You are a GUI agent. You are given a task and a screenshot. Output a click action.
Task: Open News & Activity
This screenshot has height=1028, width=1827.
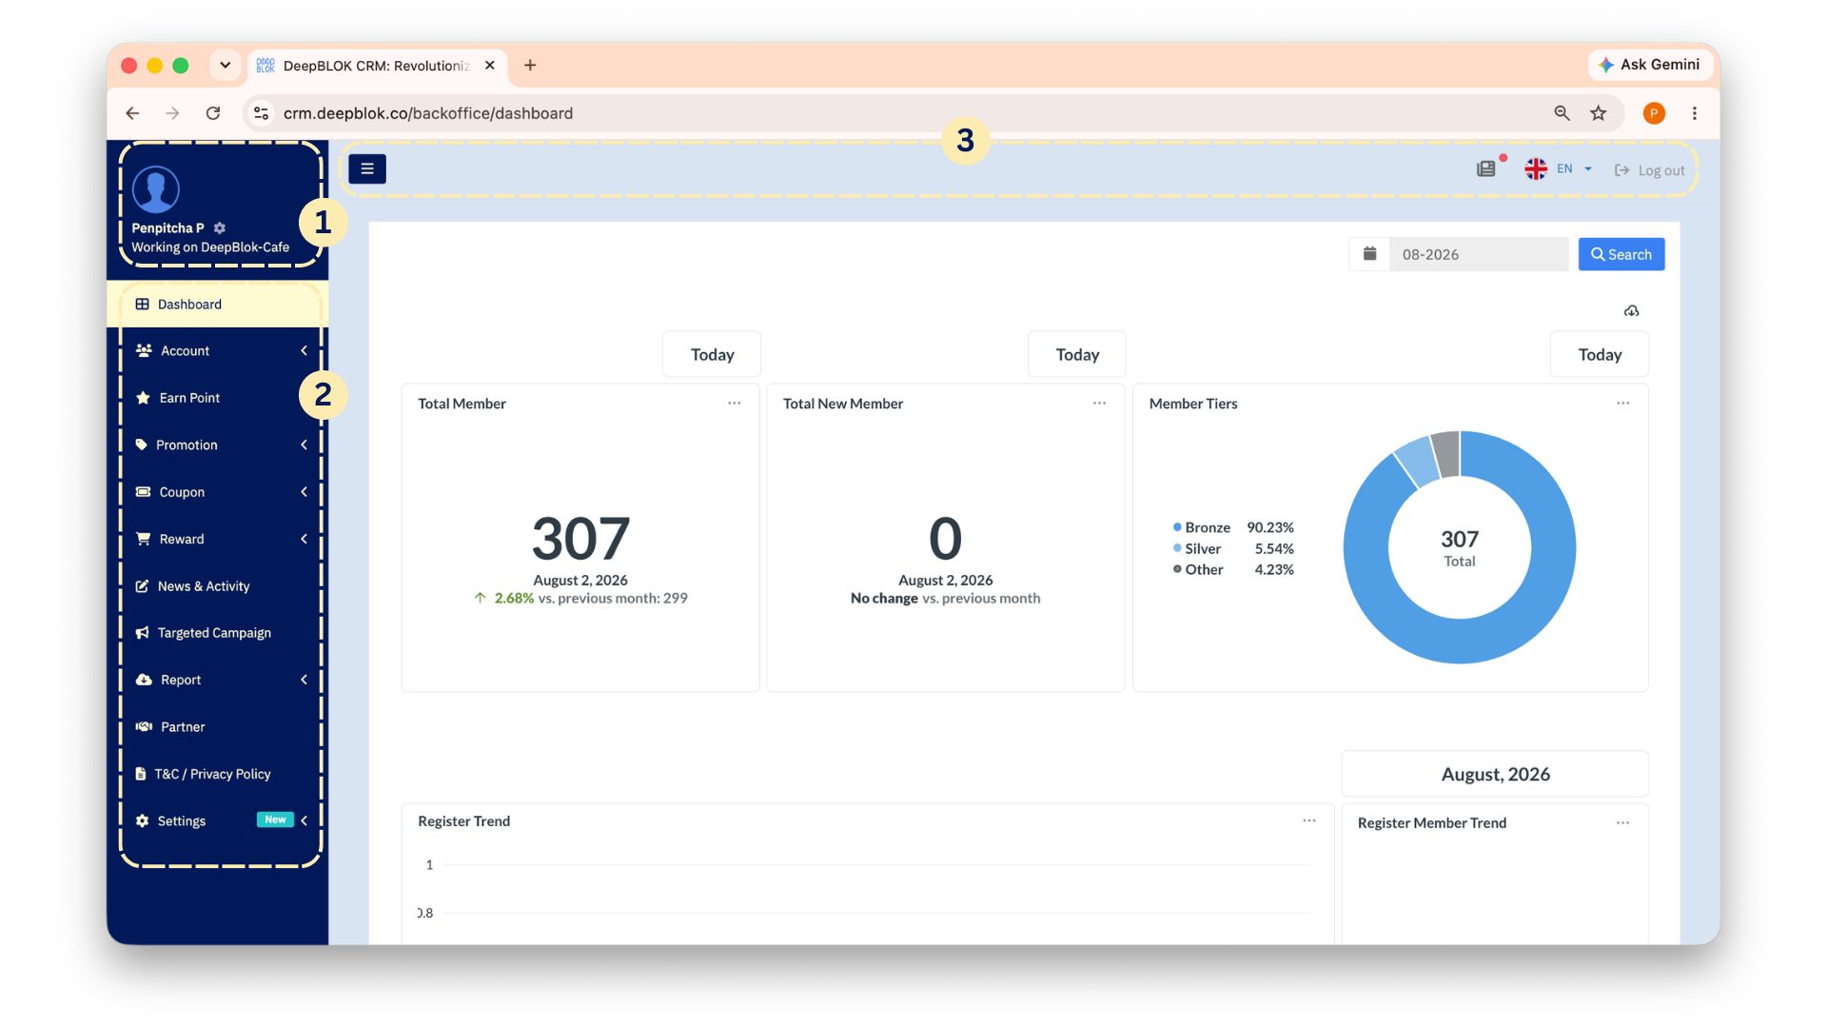(x=218, y=586)
